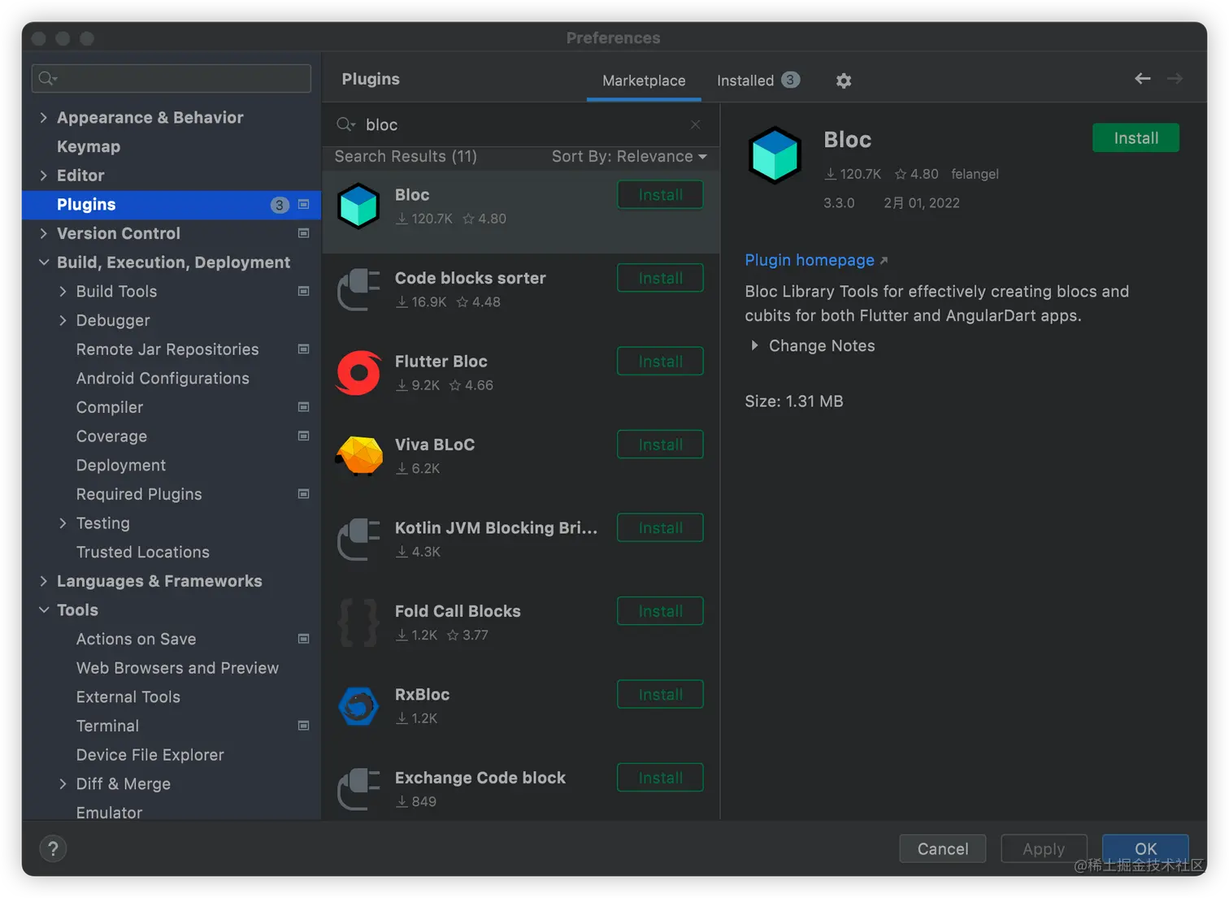Install Bloc from the results list

point(660,195)
